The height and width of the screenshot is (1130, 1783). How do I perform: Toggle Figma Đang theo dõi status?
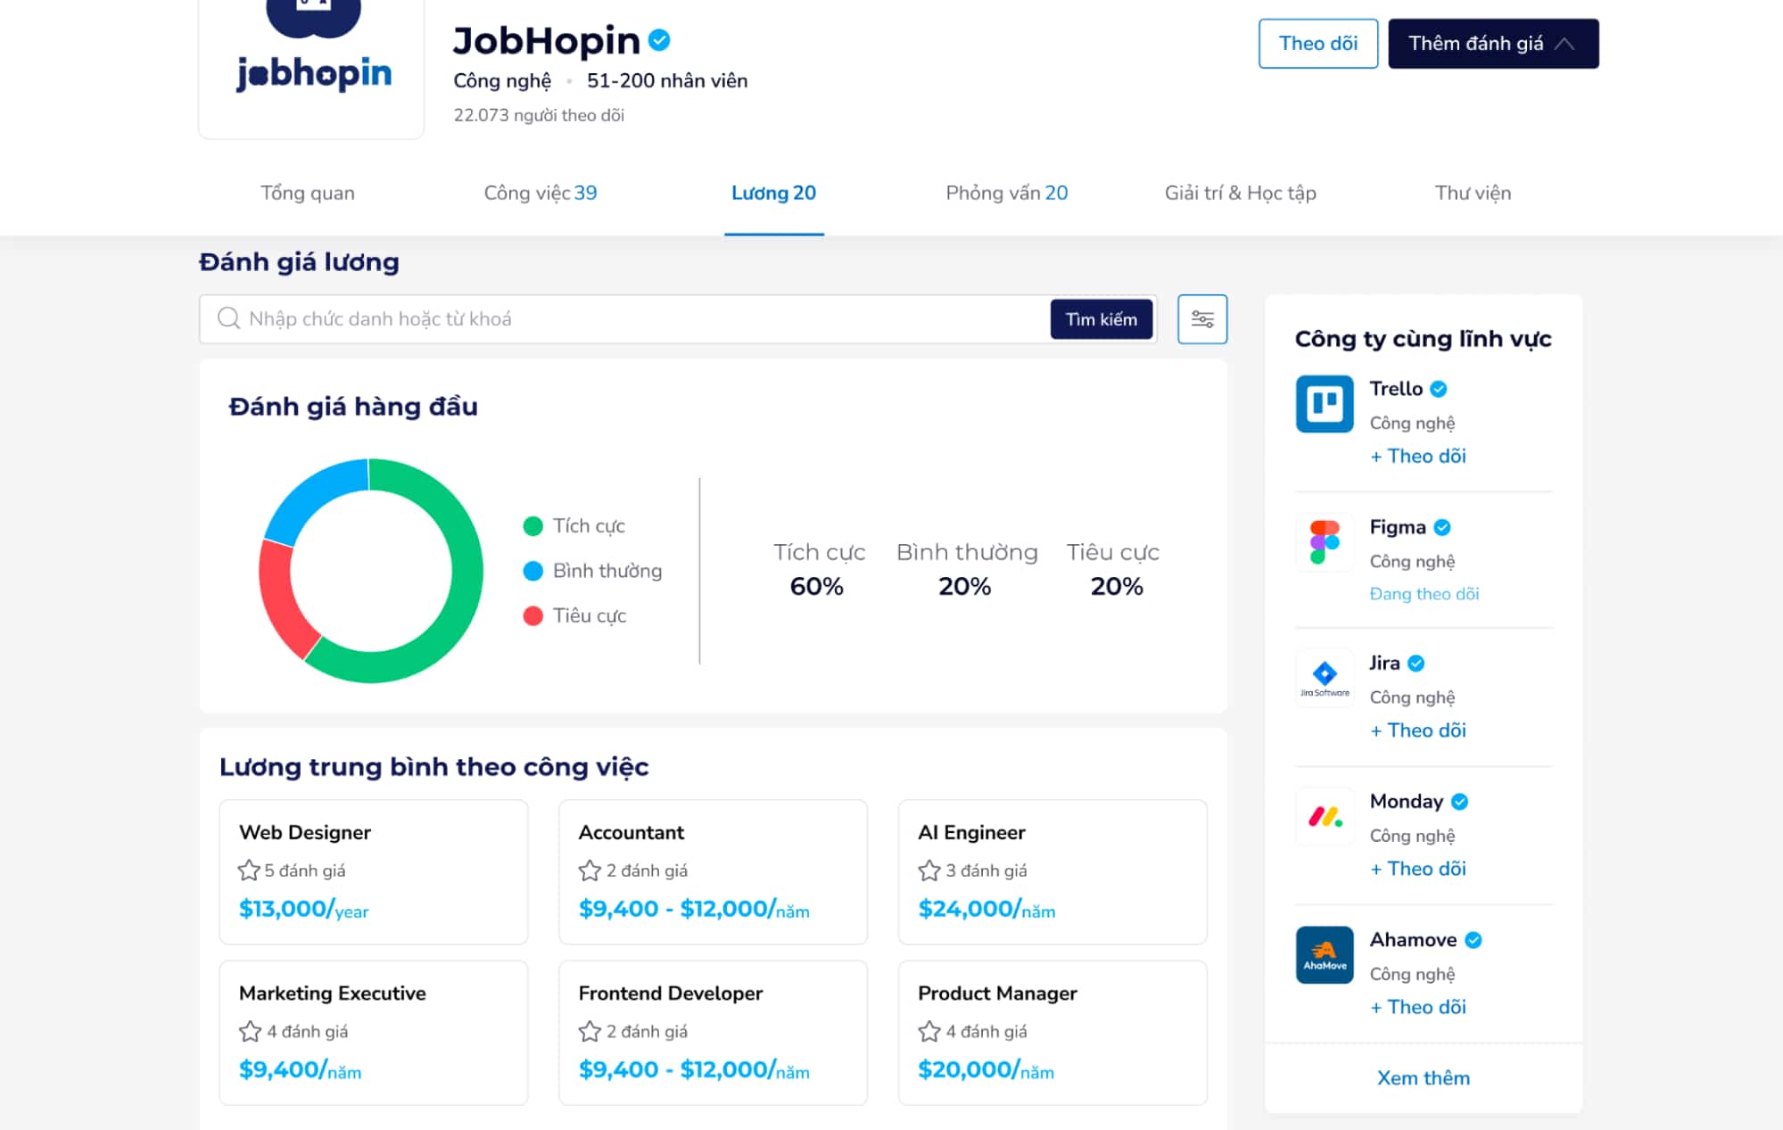click(x=1424, y=594)
